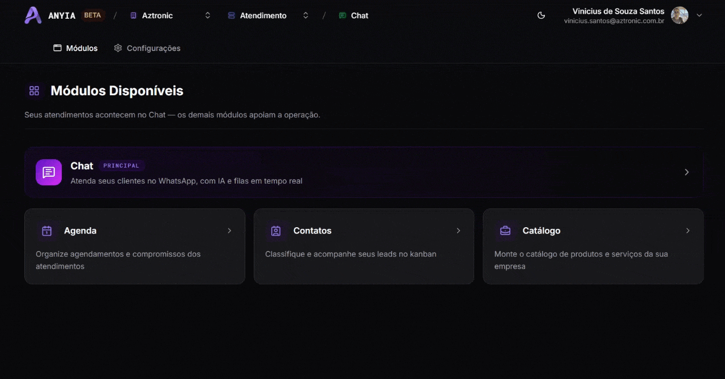This screenshot has height=379, width=725.
Task: Open the Agenda card arrow
Action: pos(229,231)
